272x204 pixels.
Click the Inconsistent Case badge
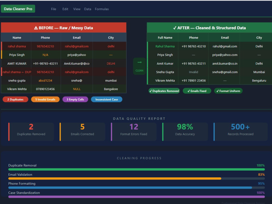coord(107,99)
